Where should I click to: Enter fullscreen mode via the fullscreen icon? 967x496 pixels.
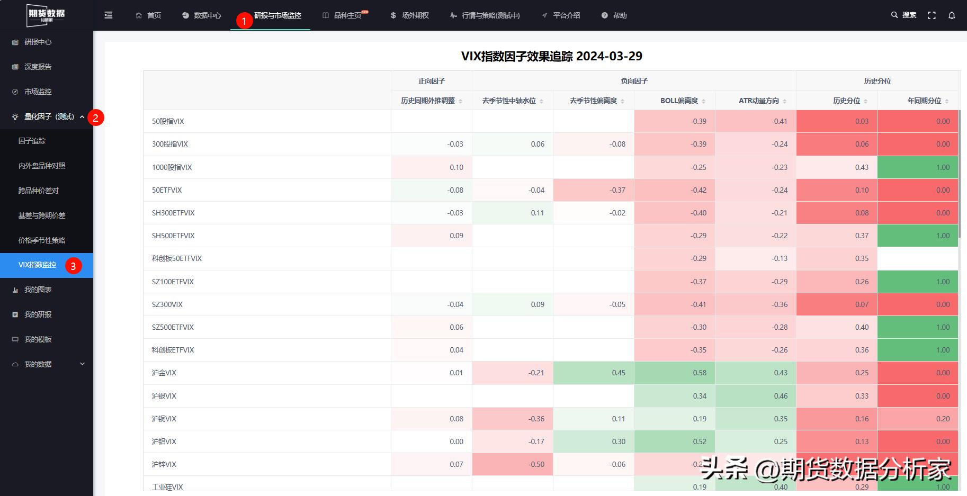coord(932,15)
